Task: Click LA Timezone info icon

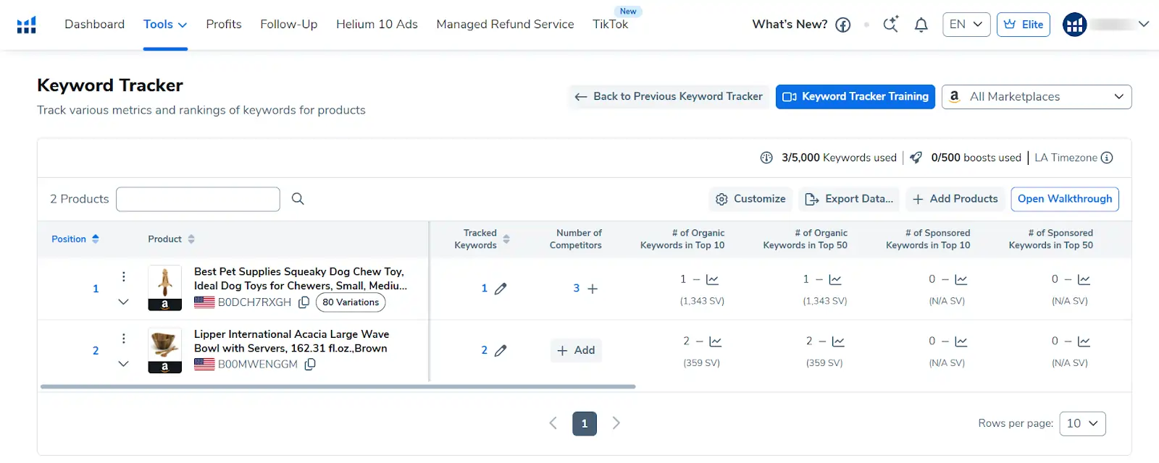Action: click(1107, 158)
